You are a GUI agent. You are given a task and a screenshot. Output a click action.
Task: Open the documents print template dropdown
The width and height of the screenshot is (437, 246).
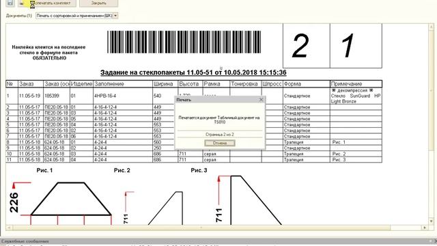[x=115, y=16]
